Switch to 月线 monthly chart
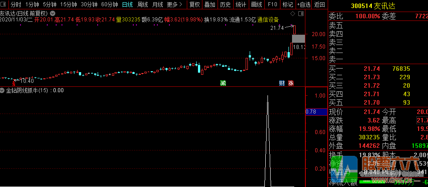This screenshot has width=428, height=187. (x=157, y=4)
